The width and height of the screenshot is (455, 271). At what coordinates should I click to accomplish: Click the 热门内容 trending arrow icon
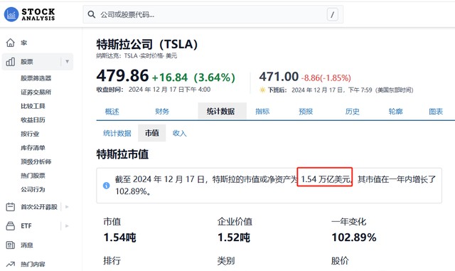click(x=11, y=264)
